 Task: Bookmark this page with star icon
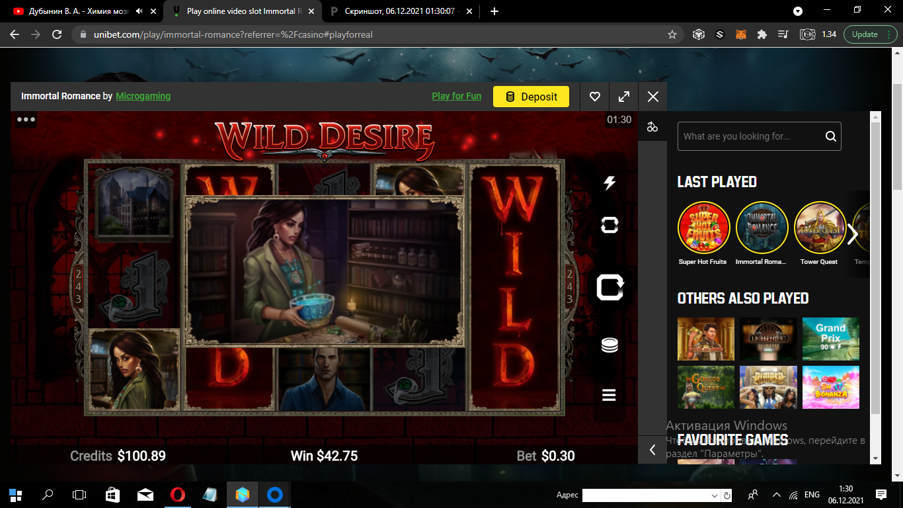(x=672, y=34)
